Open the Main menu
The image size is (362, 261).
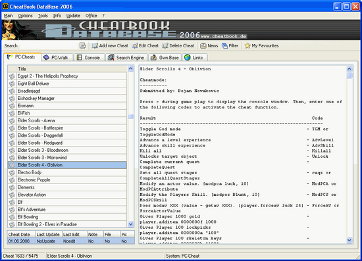pyautogui.click(x=9, y=16)
